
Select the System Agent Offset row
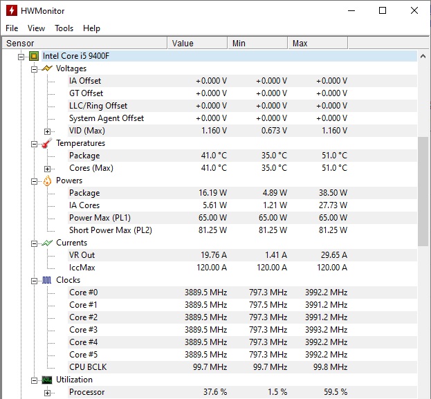pyautogui.click(x=243, y=118)
